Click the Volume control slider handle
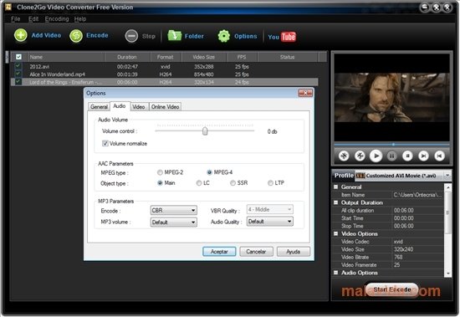 (x=205, y=131)
